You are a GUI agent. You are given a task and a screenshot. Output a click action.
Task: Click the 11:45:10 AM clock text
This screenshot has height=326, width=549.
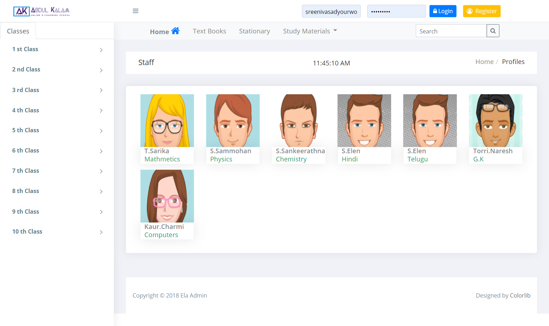[331, 63]
